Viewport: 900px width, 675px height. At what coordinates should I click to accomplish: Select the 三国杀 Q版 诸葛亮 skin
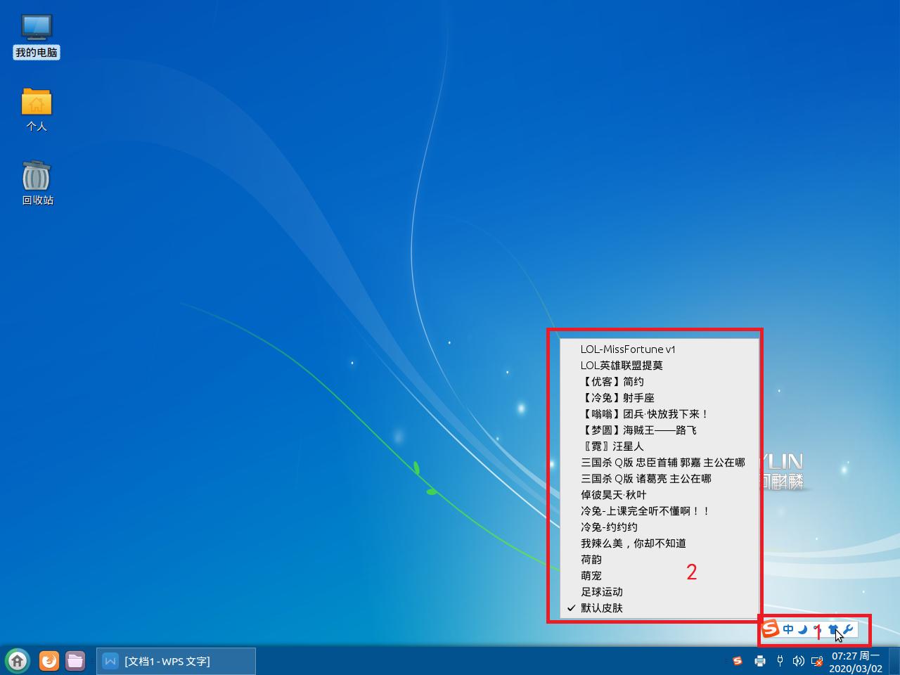point(645,479)
